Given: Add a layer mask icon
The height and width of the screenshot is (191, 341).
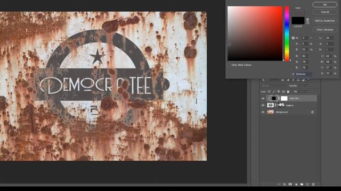Looking at the screenshot, I should point(290,184).
